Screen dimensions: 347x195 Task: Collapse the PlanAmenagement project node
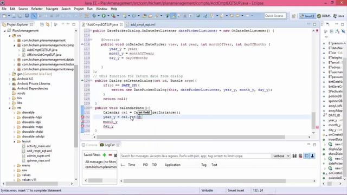tap(5, 31)
